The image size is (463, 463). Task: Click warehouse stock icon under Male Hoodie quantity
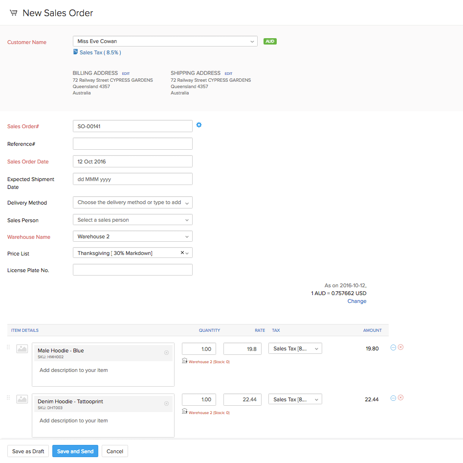pos(184,361)
